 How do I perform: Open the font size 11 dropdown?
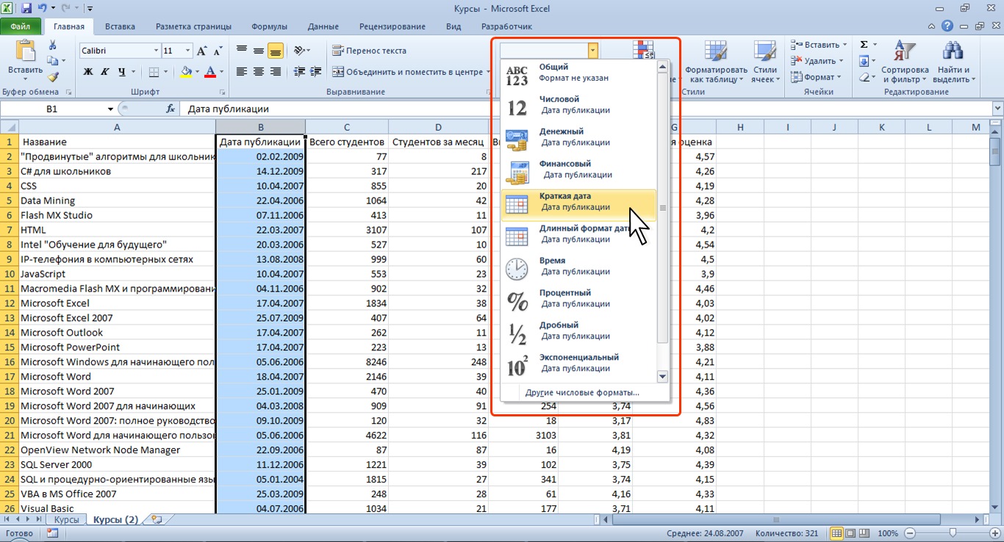tap(188, 51)
